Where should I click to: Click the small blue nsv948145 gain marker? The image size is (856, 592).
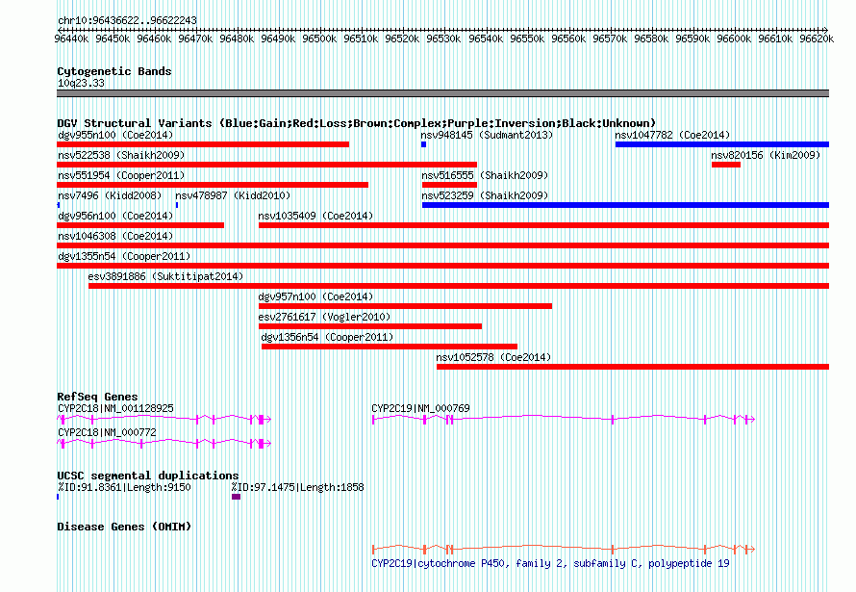423,144
